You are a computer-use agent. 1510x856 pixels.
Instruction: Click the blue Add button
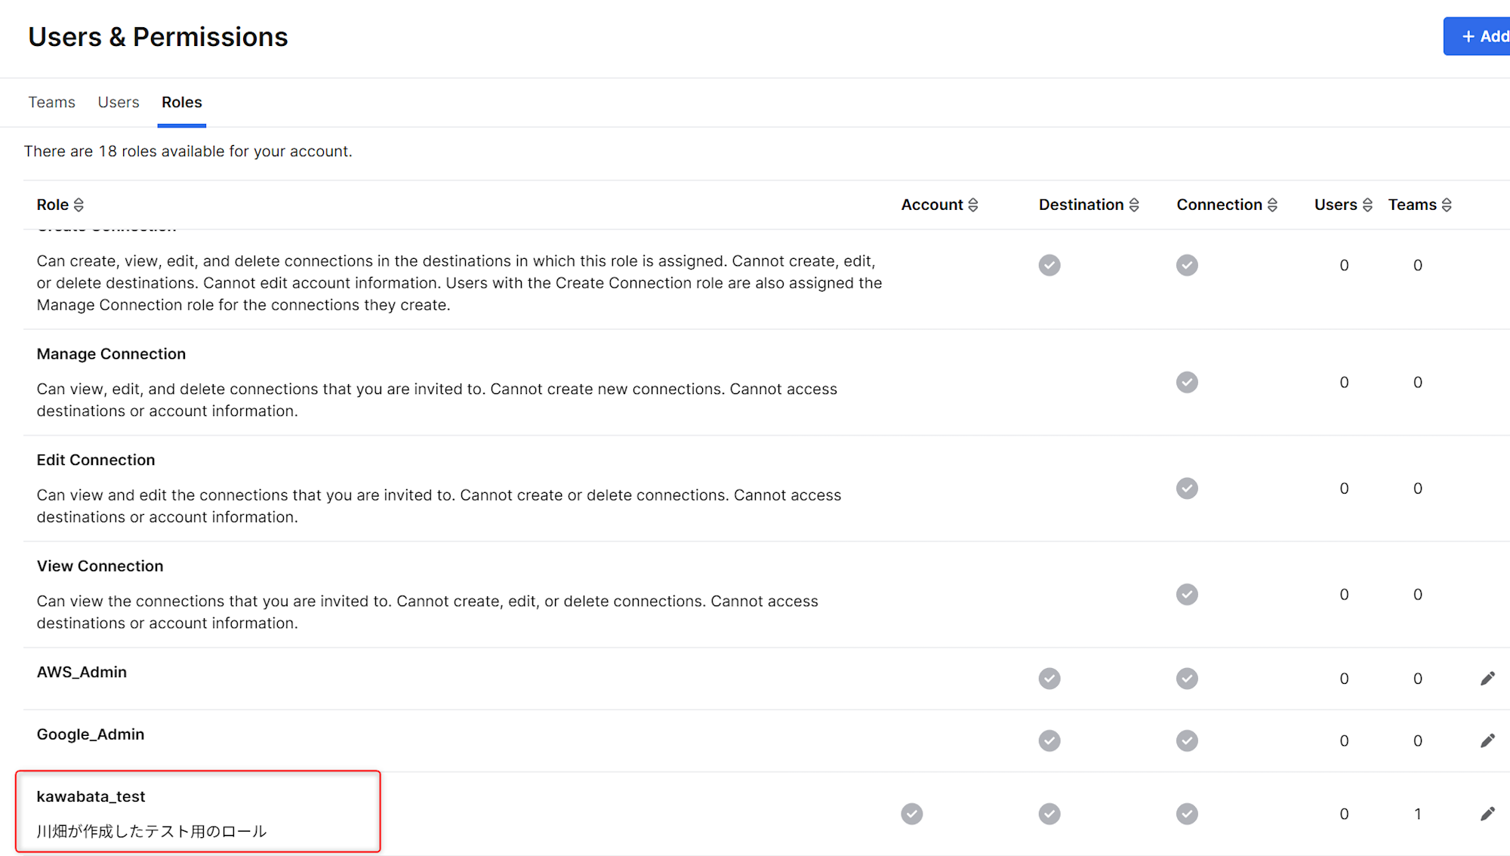[x=1481, y=36]
